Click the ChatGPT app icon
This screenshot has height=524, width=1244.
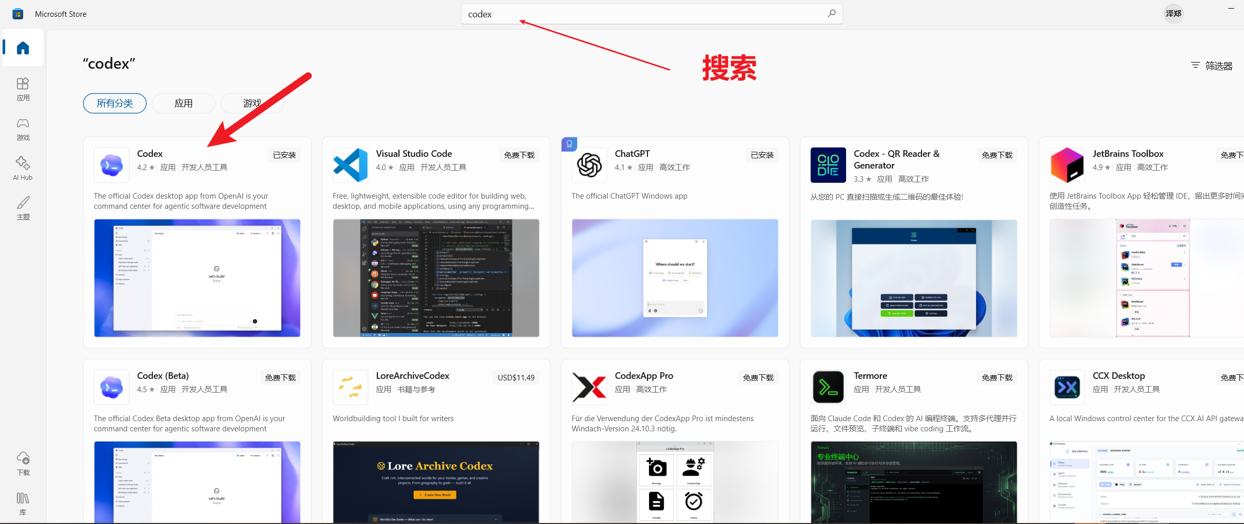point(589,165)
